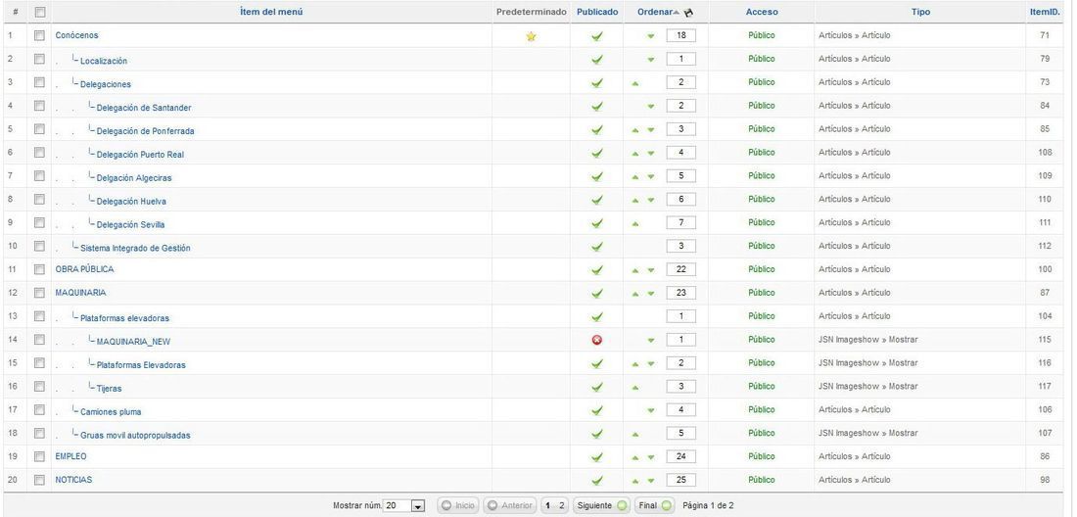The width and height of the screenshot is (1077, 517).
Task: Click Público access for NOTICIAS
Action: click(x=761, y=479)
